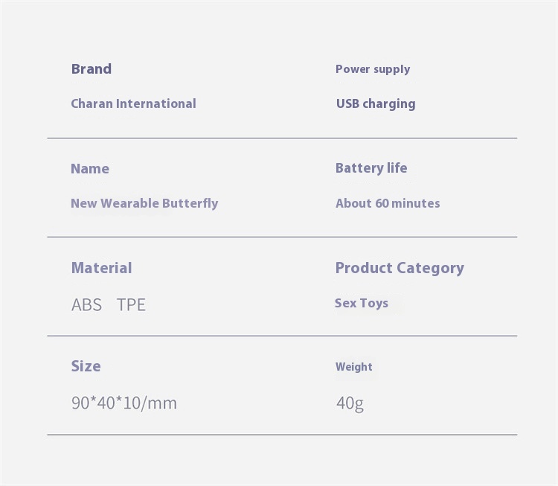
Task: Click the divider line below the 40g value
Action: click(282, 434)
